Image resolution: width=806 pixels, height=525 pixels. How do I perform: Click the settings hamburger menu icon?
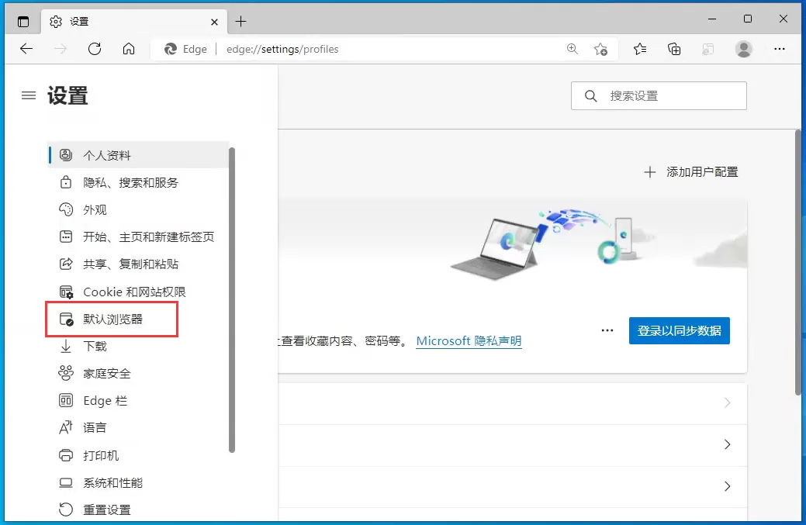[28, 95]
